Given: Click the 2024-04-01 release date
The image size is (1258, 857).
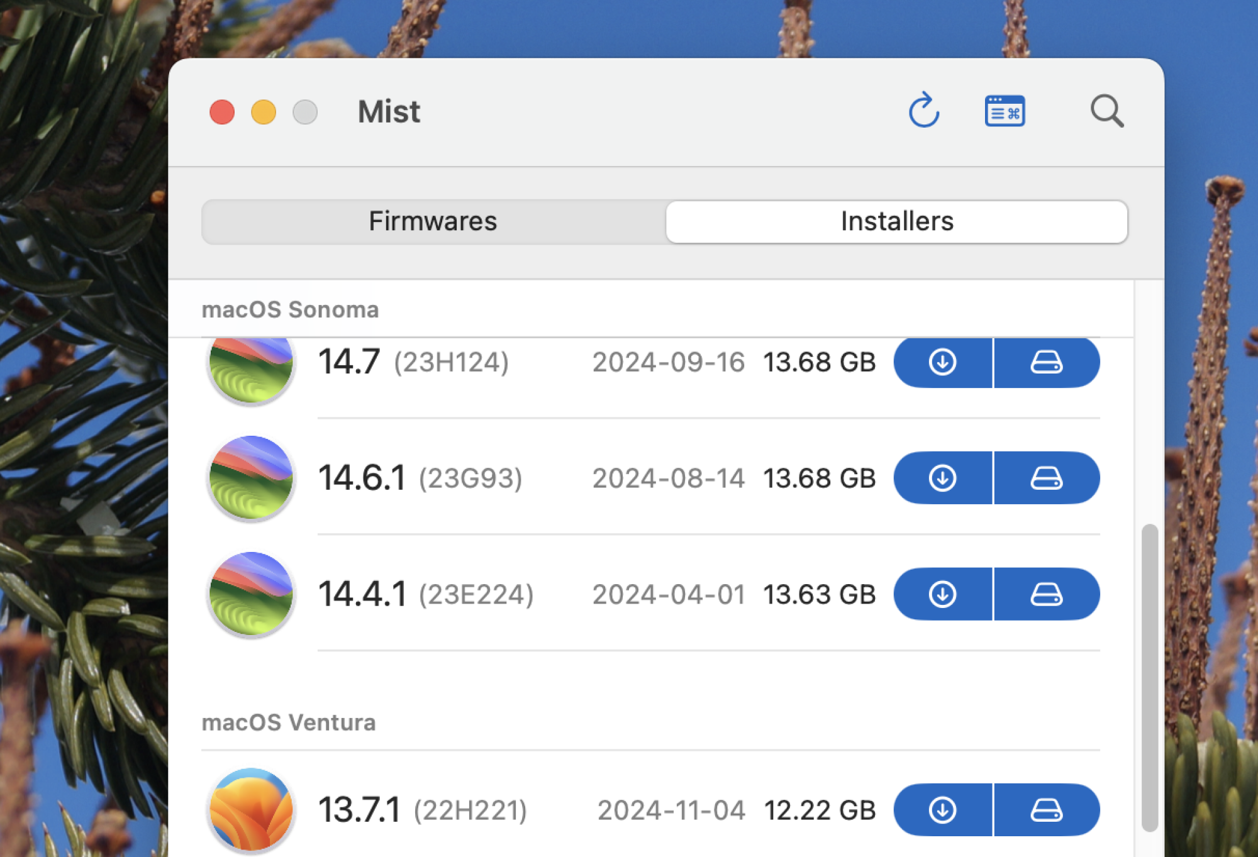Looking at the screenshot, I should (x=669, y=595).
